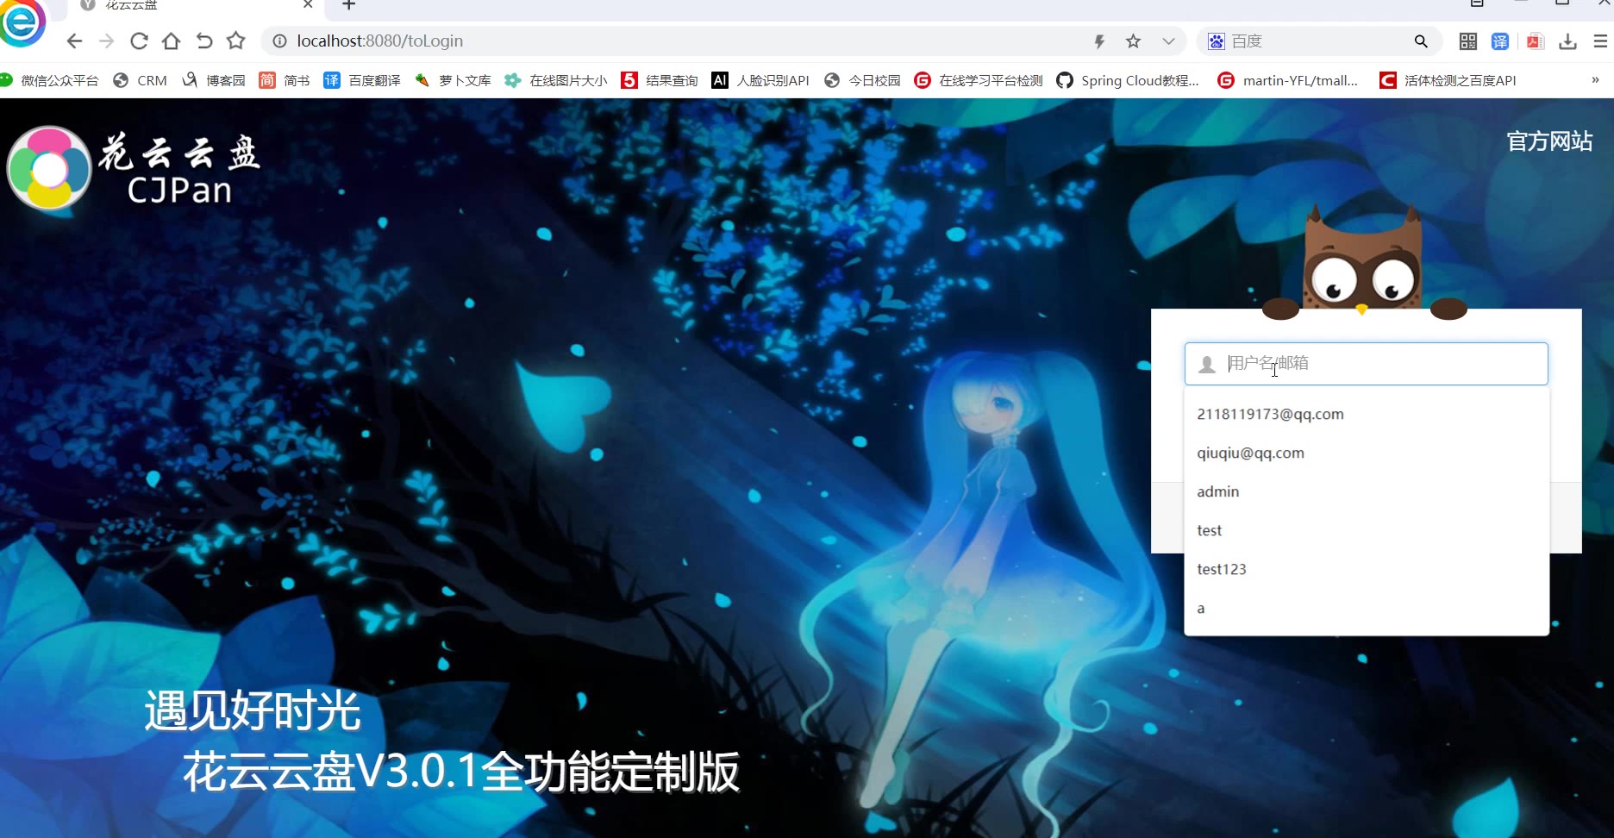The width and height of the screenshot is (1614, 838).
Task: Open the 结果查询 bookmark
Action: click(x=660, y=80)
